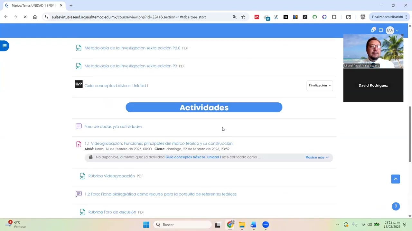Image resolution: width=412 pixels, height=231 pixels.
Task: Open Guía conceptos básicos. Unidad I activity
Action: 116,86
